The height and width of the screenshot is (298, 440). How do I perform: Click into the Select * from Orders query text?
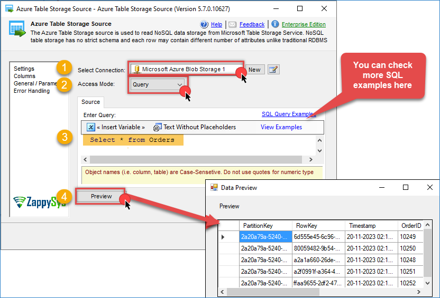[x=132, y=140]
